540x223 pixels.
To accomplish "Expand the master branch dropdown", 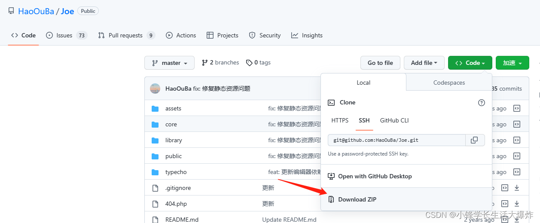I will pyautogui.click(x=169, y=63).
